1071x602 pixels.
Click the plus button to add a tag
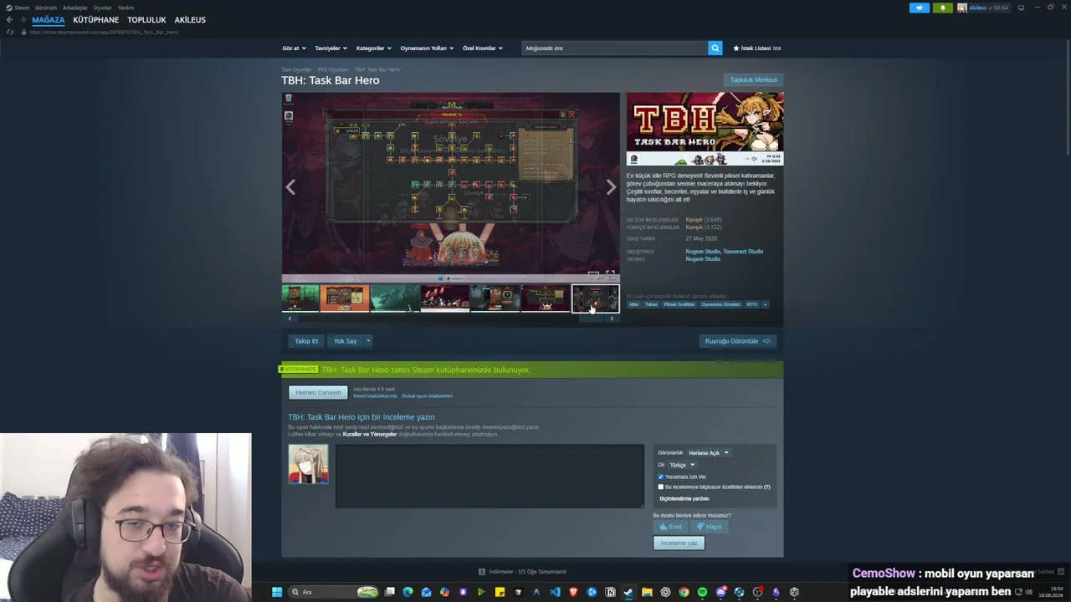click(765, 304)
